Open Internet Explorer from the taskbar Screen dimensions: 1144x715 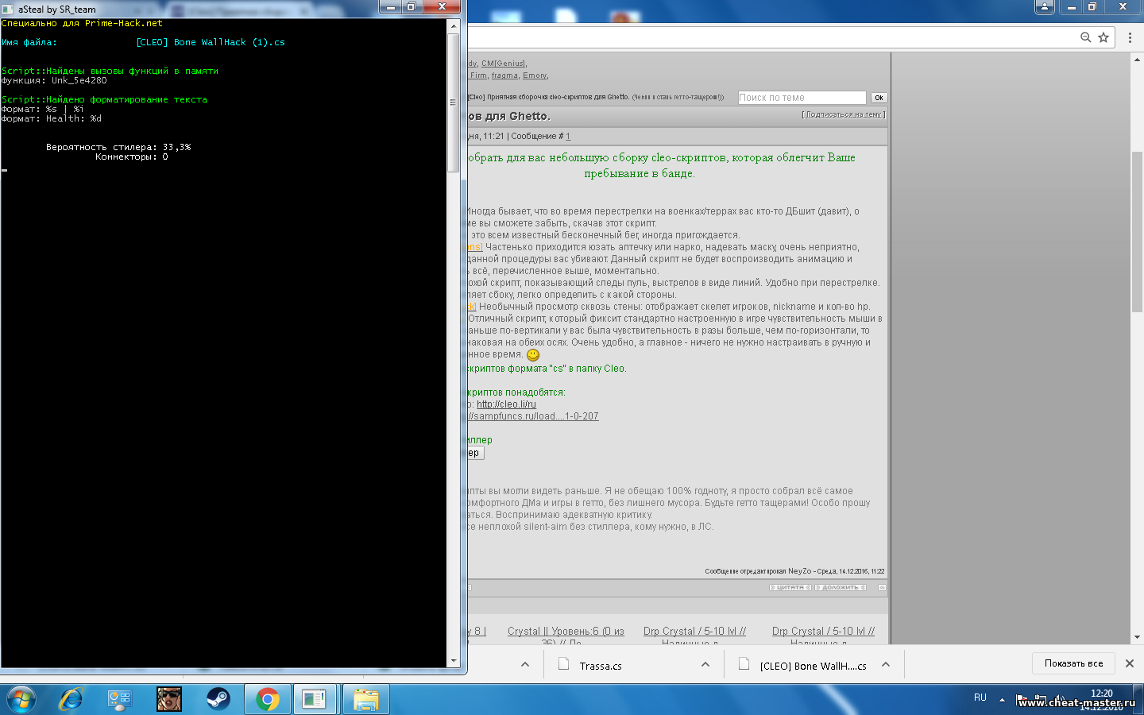tap(71, 699)
